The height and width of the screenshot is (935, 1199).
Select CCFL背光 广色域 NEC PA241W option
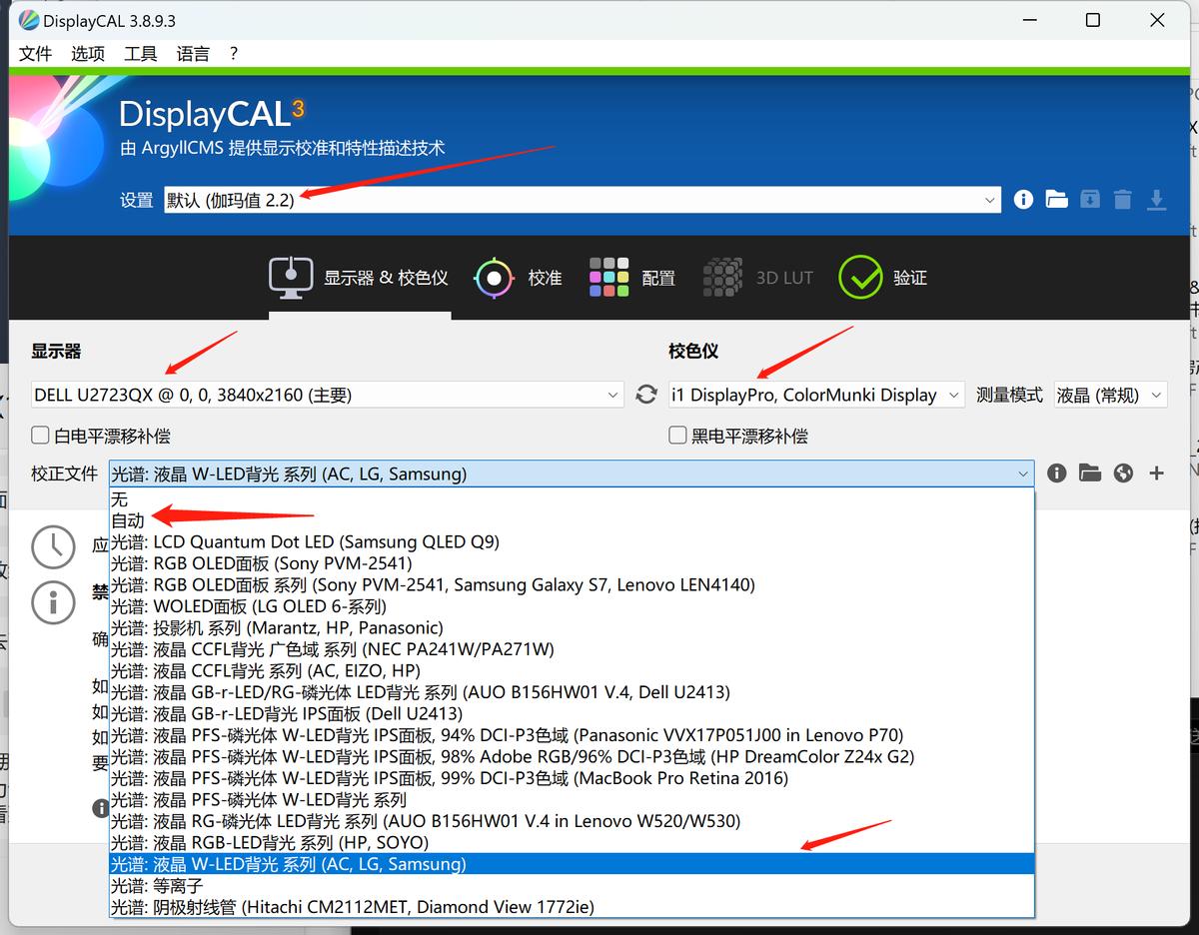click(x=572, y=649)
